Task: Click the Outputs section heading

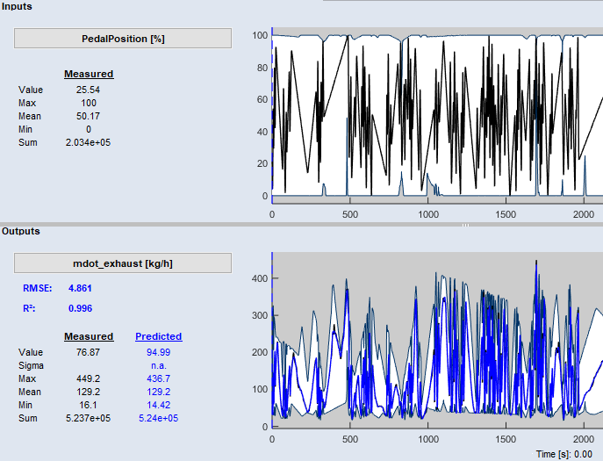Action: point(21,231)
